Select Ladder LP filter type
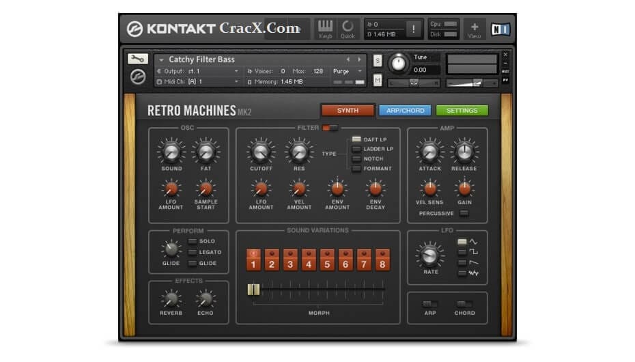Viewport: 635px width, 362px height. tap(356, 149)
